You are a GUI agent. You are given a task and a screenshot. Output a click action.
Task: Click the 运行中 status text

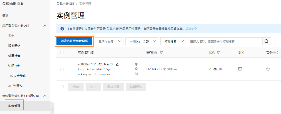click(217, 69)
